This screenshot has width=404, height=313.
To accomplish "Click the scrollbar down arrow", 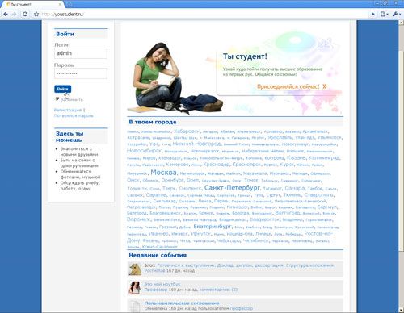I will 401,309.
